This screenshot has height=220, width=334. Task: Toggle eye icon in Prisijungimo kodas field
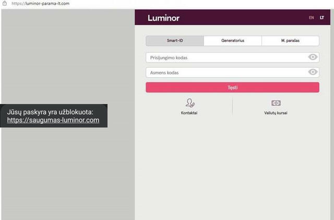(x=313, y=57)
